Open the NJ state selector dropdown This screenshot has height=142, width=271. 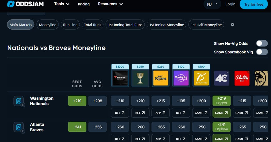[213, 4]
